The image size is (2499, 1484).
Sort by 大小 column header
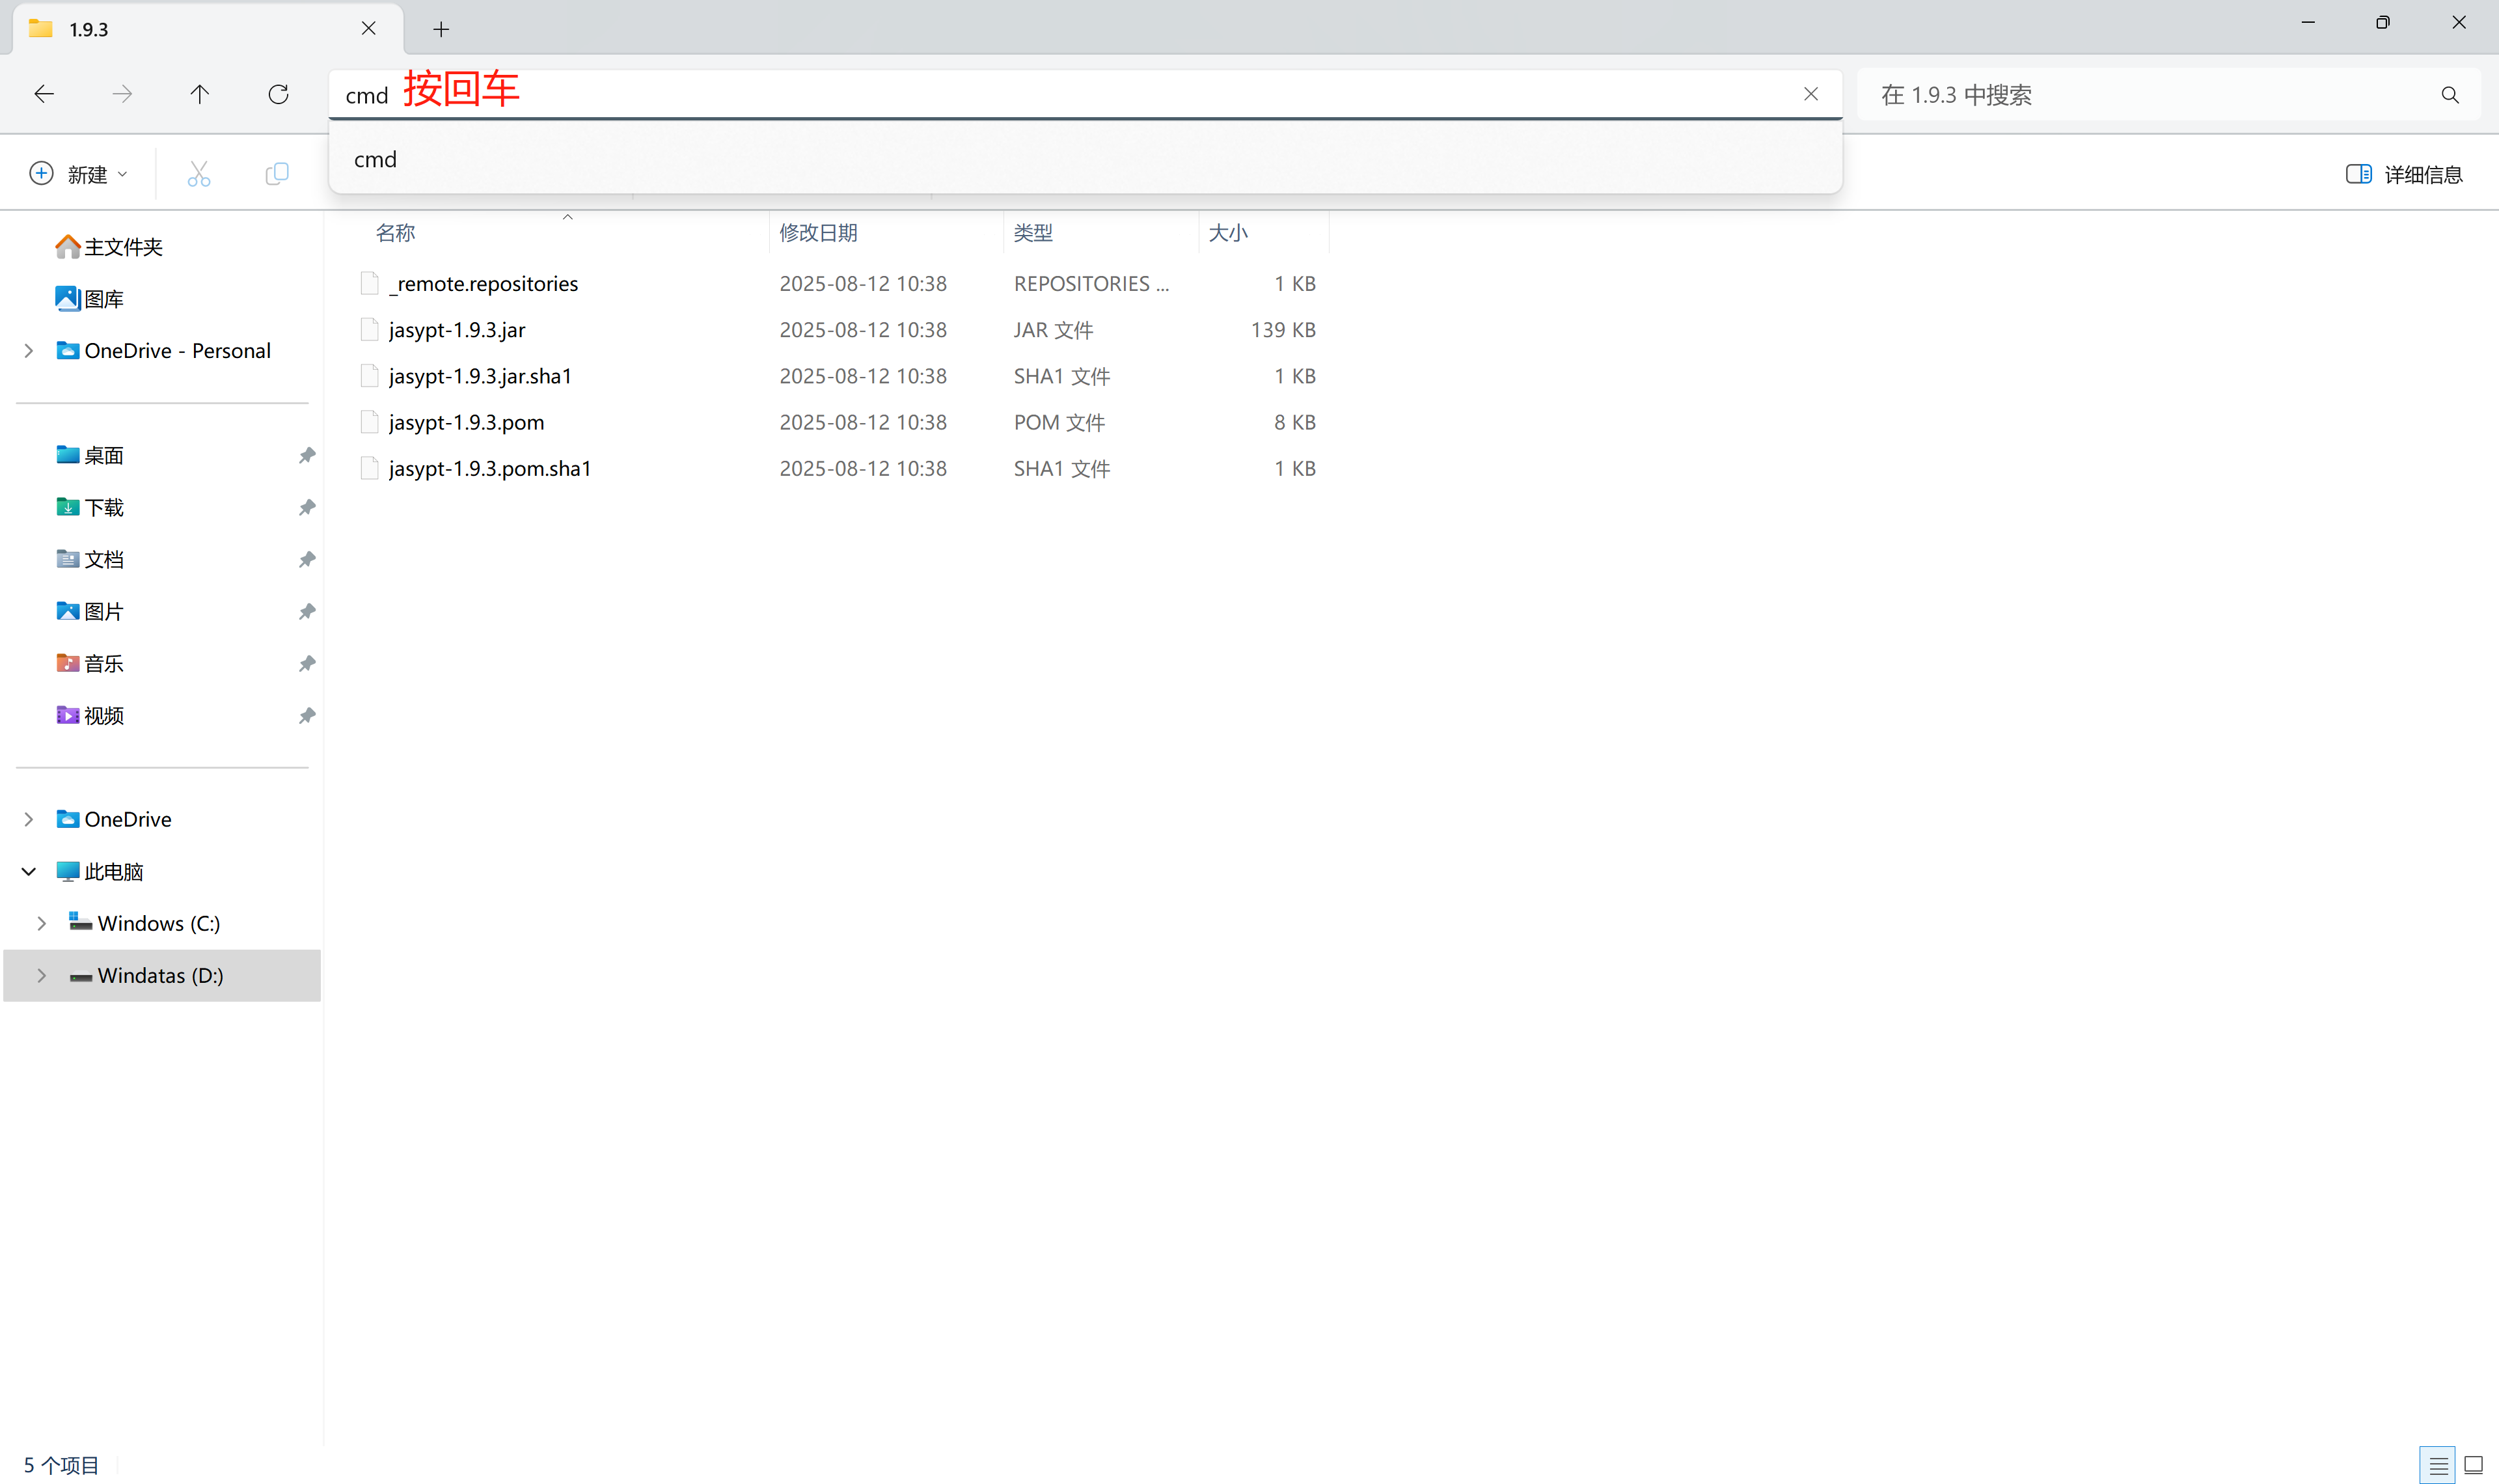[1227, 233]
